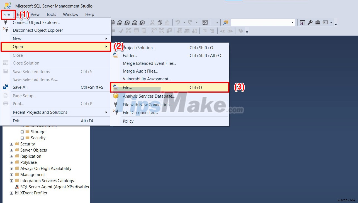Image resolution: width=358 pixels, height=203 pixels.
Task: Select Recent Projects and Solutions
Action: 40,112
